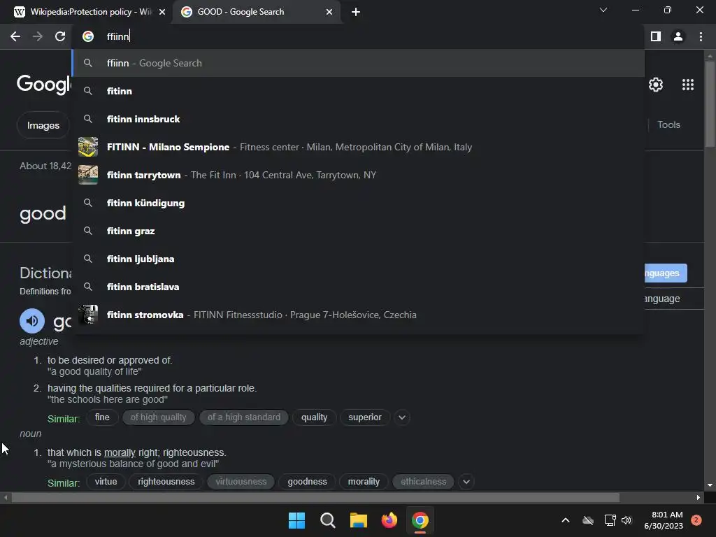The width and height of the screenshot is (716, 537).
Task: Reload the current page
Action: 60,36
